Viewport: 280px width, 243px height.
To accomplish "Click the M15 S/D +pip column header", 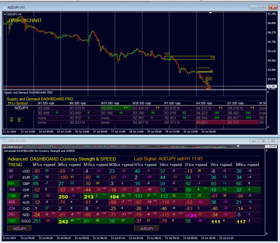I will (110, 103).
